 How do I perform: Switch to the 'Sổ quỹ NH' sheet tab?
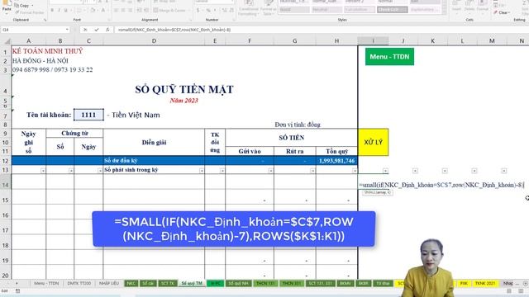pos(239,284)
